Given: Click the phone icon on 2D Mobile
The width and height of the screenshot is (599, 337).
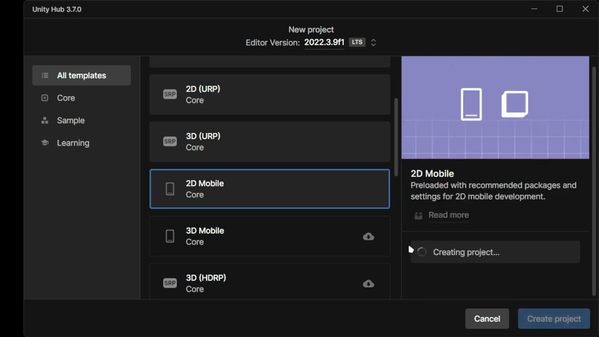Looking at the screenshot, I should tap(170, 189).
